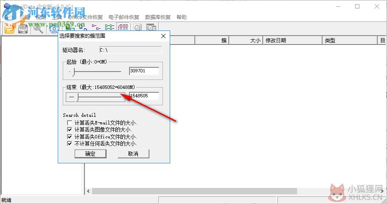This screenshot has width=387, height=204.
Task: Select the red details view icon
Action: point(123,27)
